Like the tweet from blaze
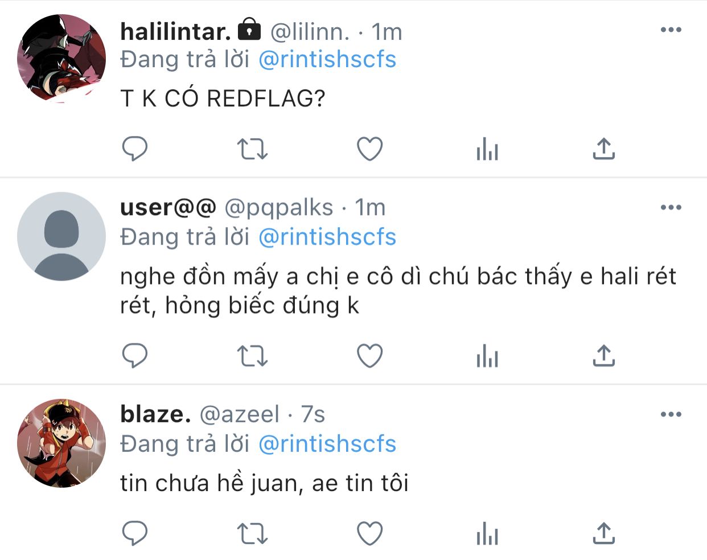The height and width of the screenshot is (560, 707). coord(369,533)
